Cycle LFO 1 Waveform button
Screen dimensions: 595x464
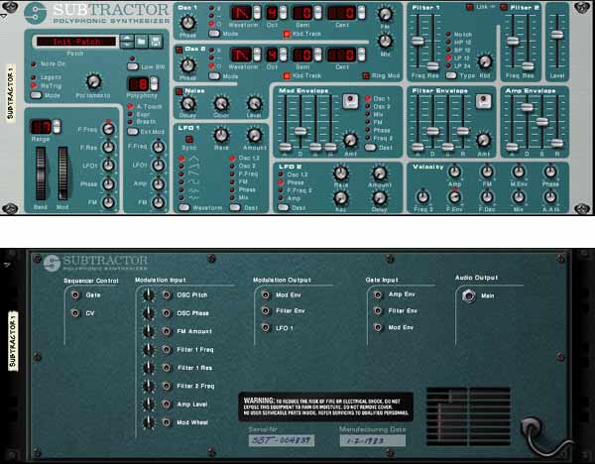point(184,207)
